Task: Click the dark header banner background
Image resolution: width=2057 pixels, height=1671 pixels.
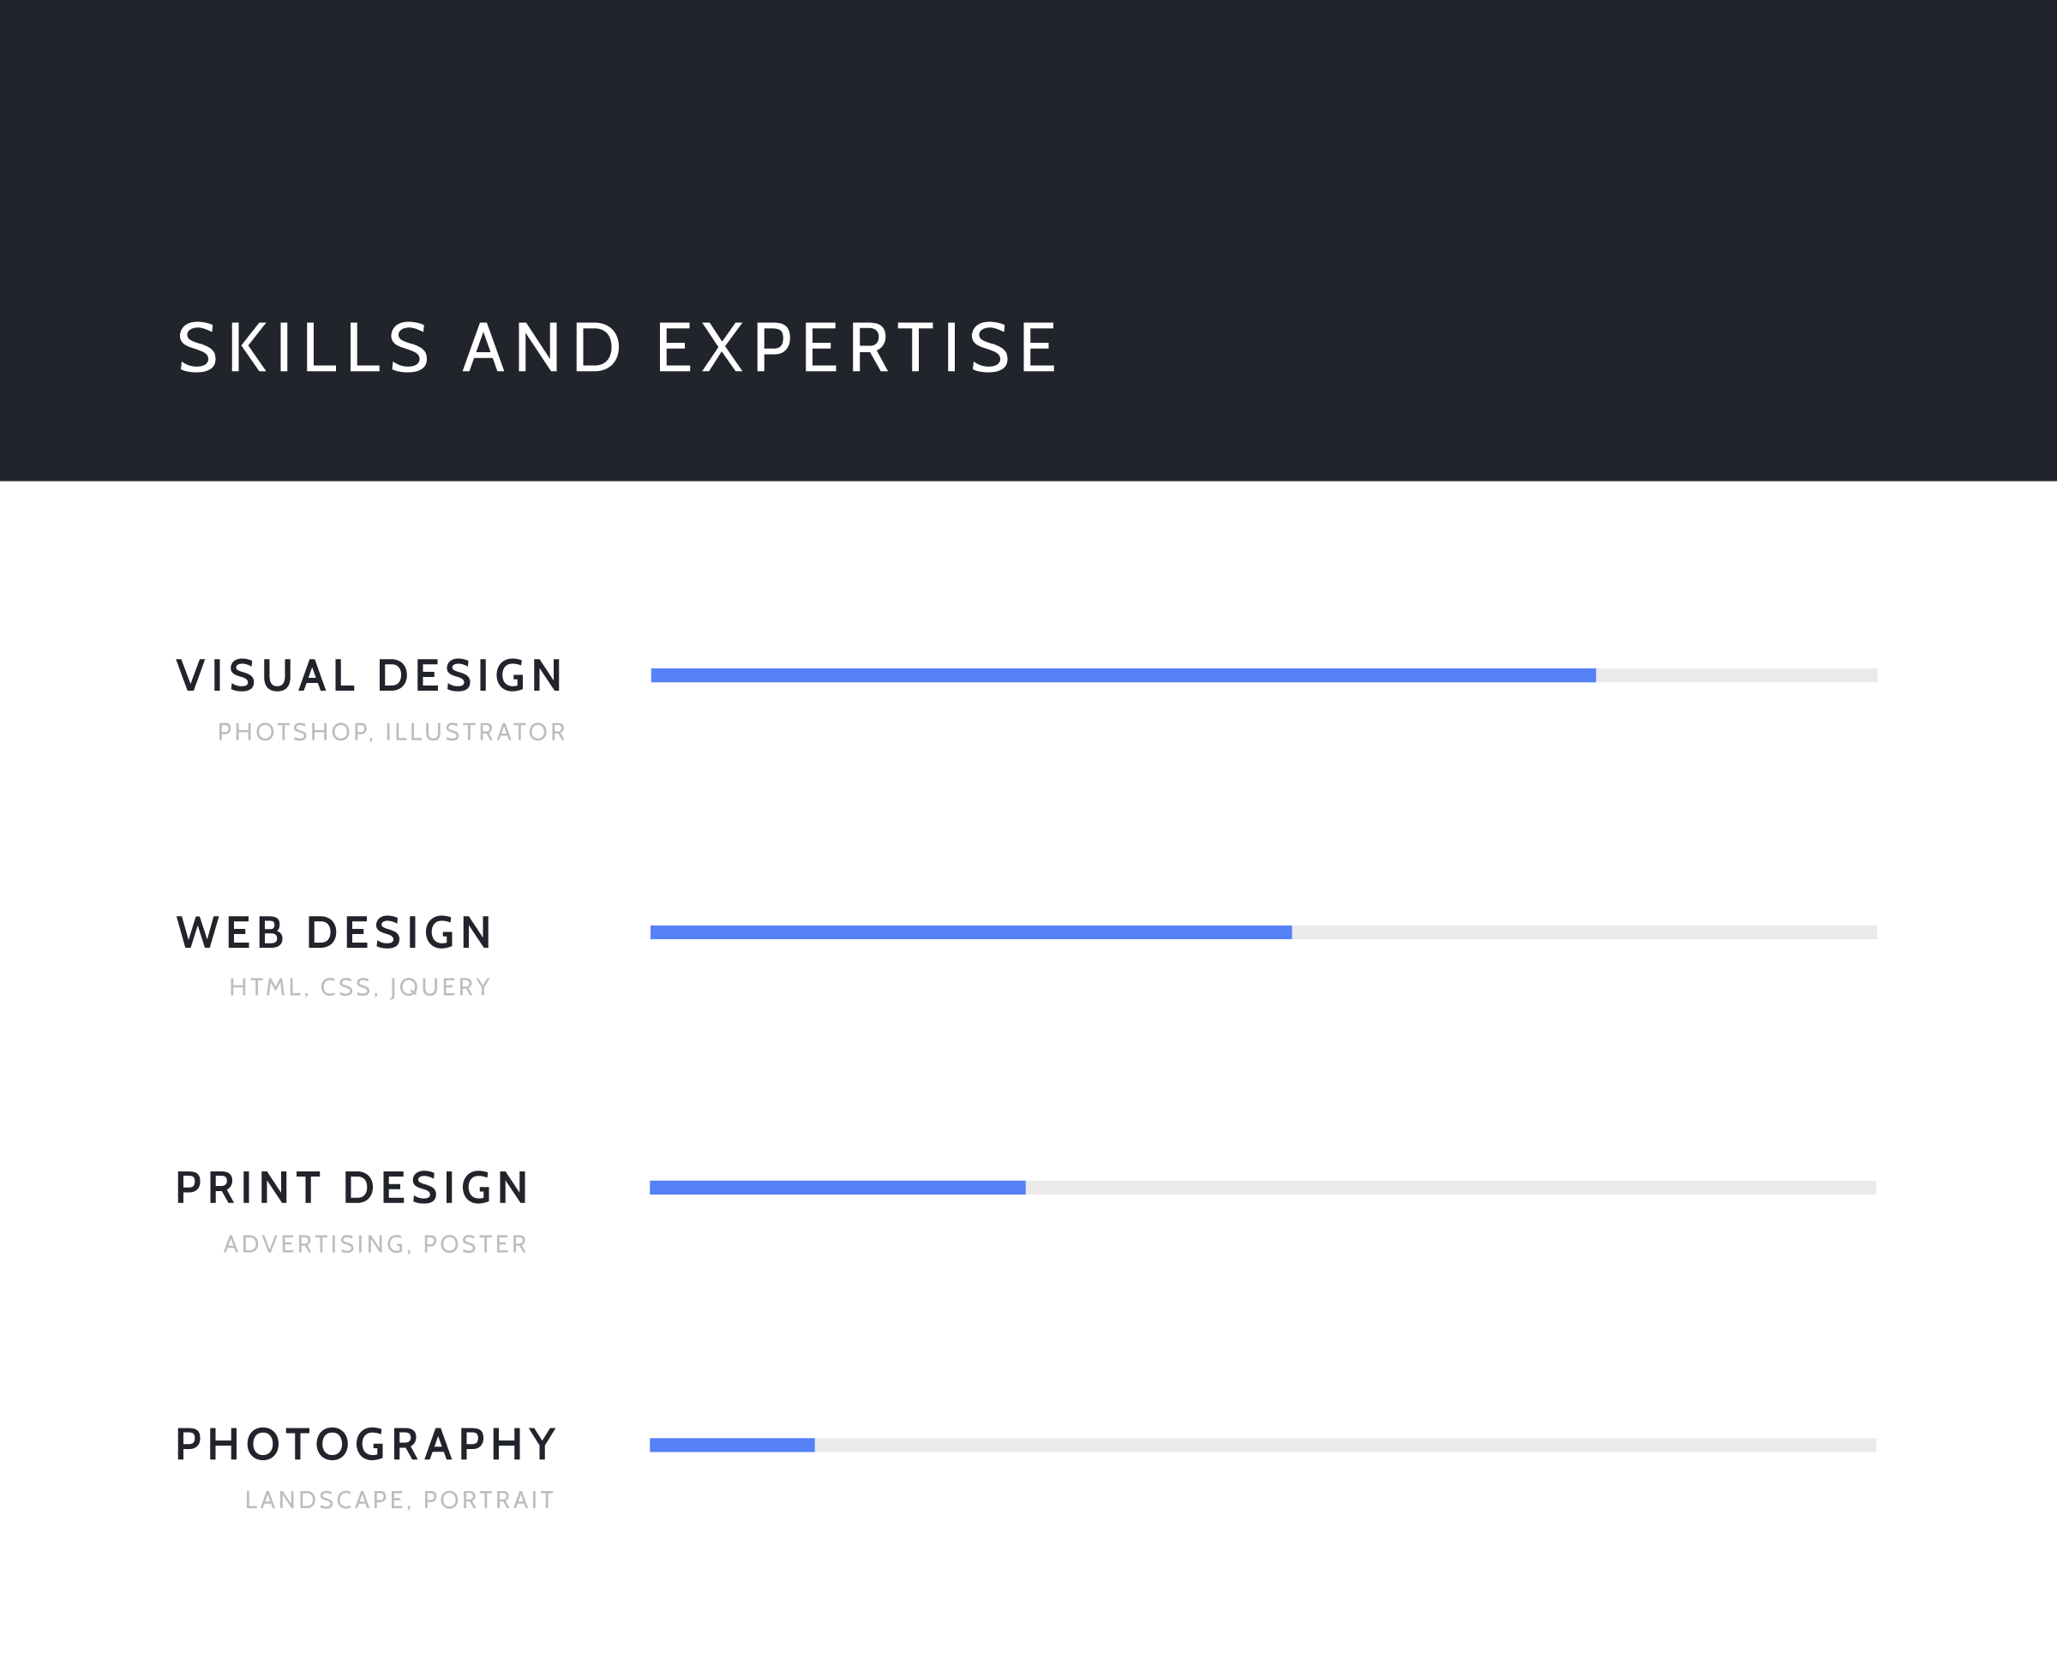Action: point(1028,144)
